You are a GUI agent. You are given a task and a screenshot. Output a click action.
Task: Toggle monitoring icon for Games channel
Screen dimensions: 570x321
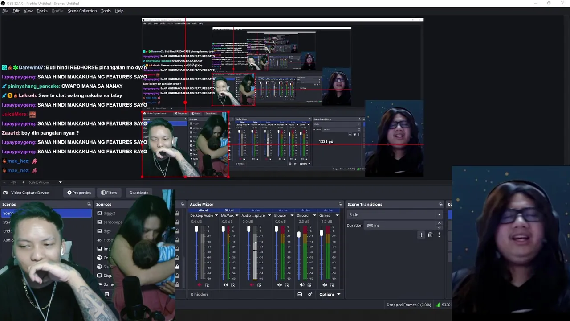pyautogui.click(x=332, y=285)
